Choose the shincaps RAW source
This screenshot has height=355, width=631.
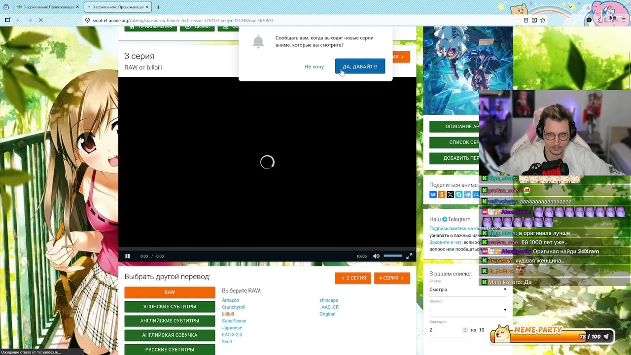(x=329, y=300)
